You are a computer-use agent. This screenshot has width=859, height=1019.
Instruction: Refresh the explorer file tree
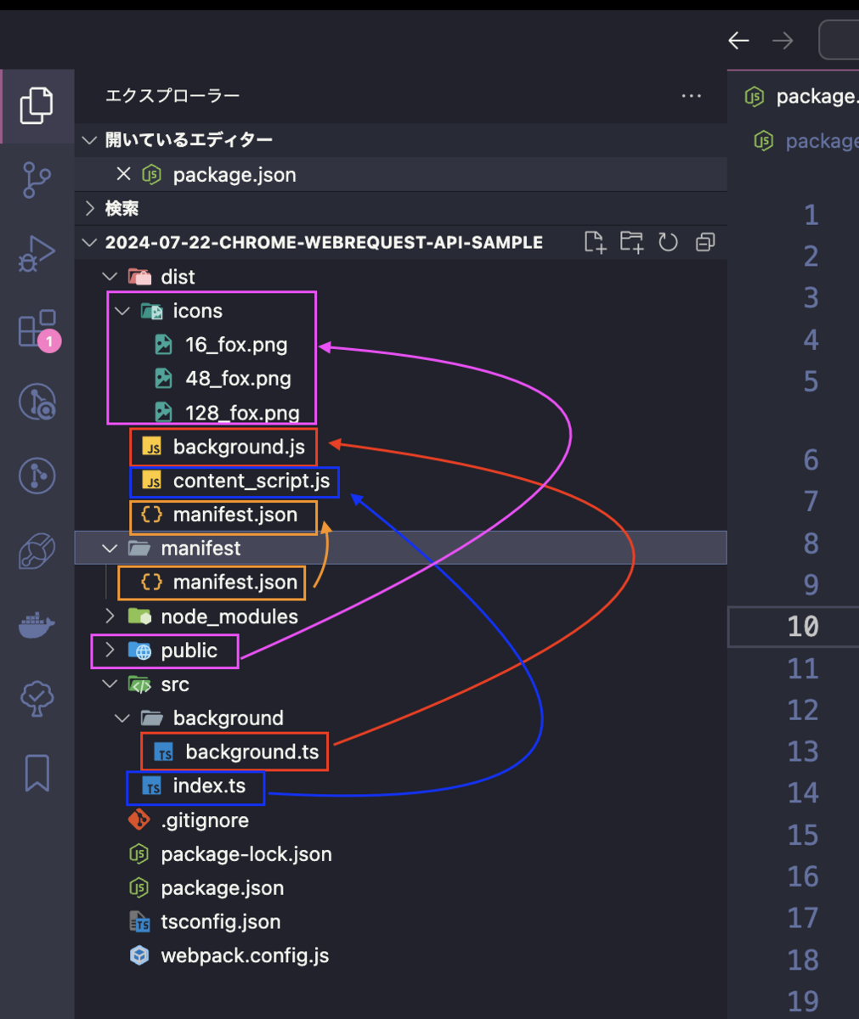tap(668, 242)
